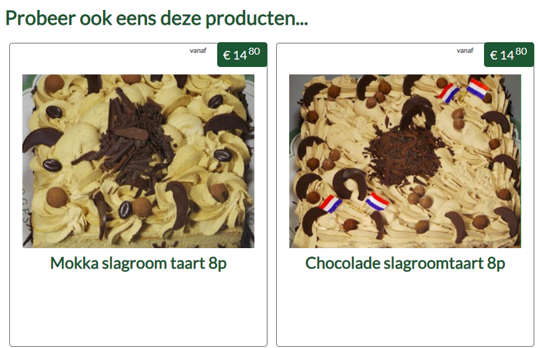Viewport: 538px width, 348px height.
Task: Click the superscript 80 in the Mokka price
Action: tap(254, 51)
